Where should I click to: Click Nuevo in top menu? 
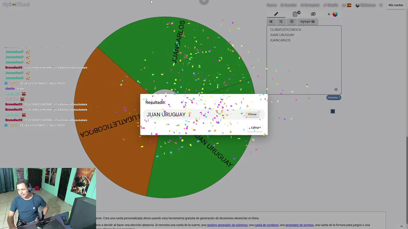click(x=272, y=5)
